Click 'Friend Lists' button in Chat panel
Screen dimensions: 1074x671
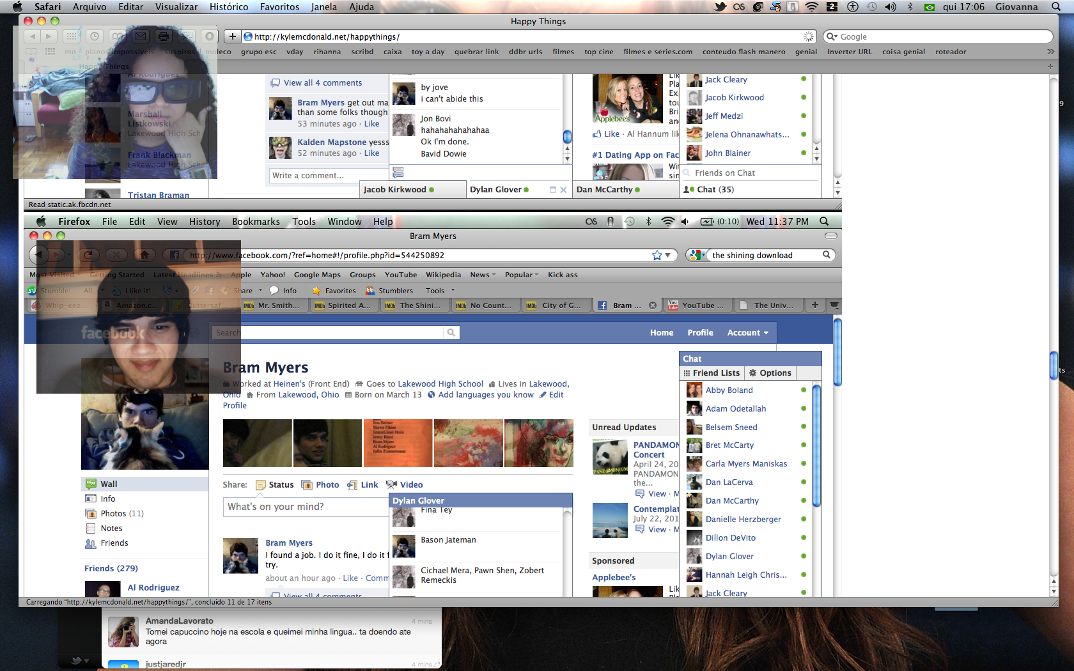[x=712, y=373]
